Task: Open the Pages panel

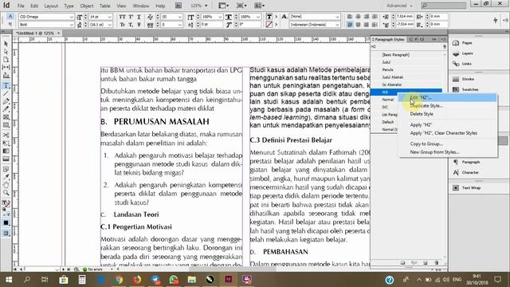Action: coord(463,43)
